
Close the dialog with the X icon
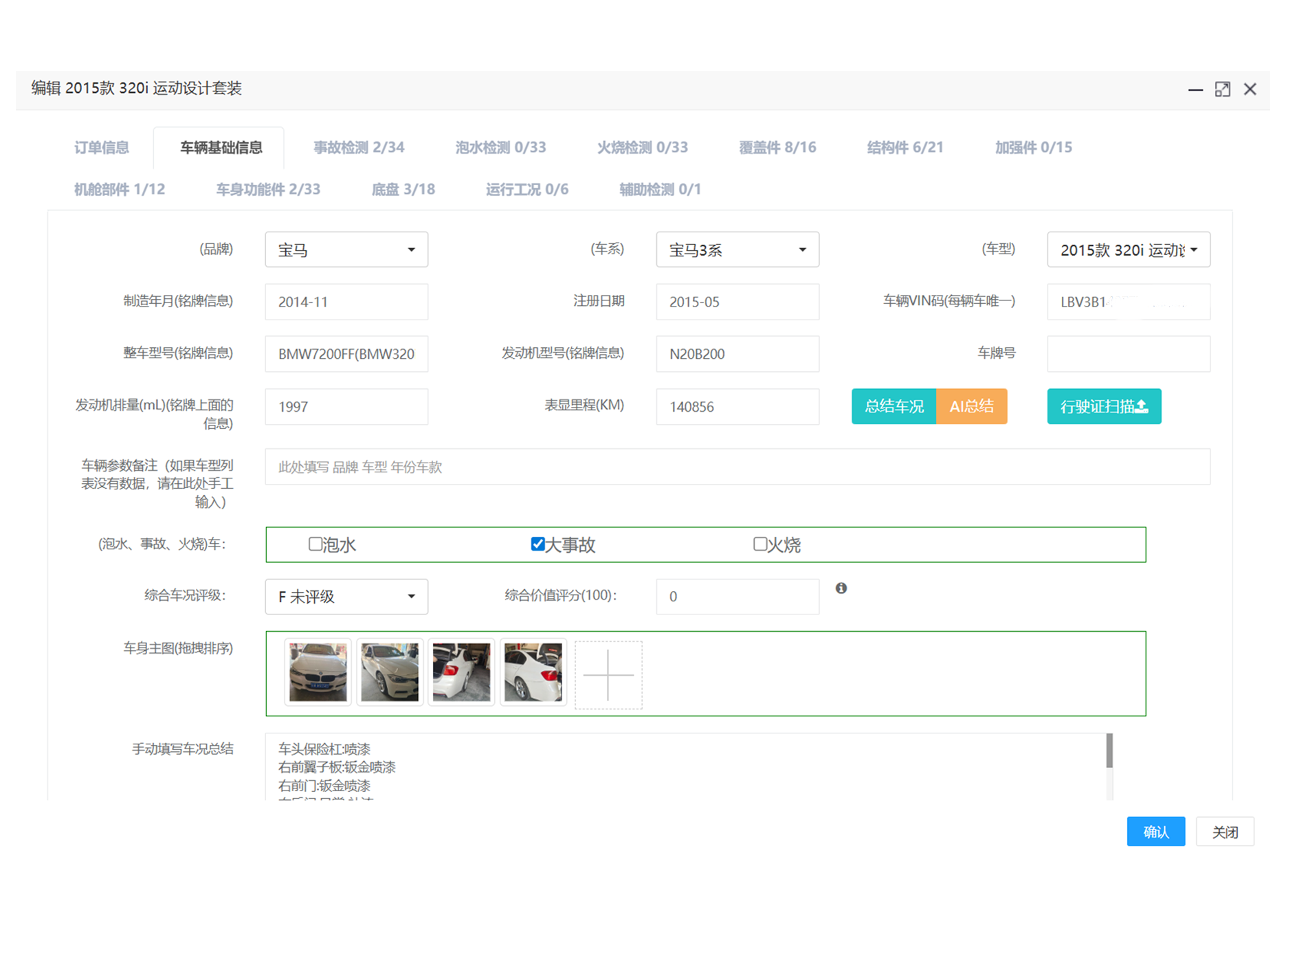1250,89
